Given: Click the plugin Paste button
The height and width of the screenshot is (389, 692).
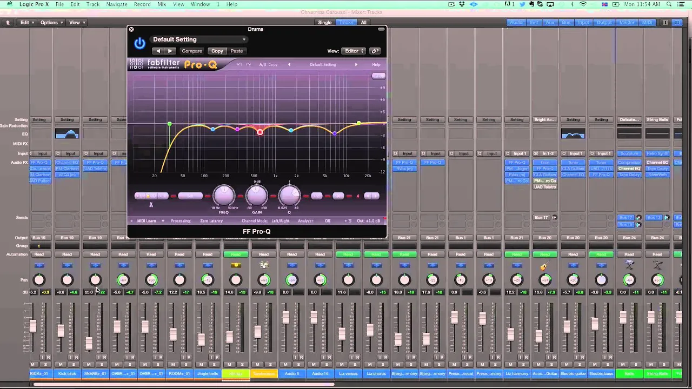Looking at the screenshot, I should tap(237, 51).
